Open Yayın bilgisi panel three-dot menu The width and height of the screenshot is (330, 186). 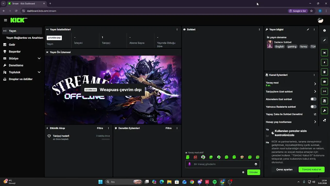coord(314,29)
